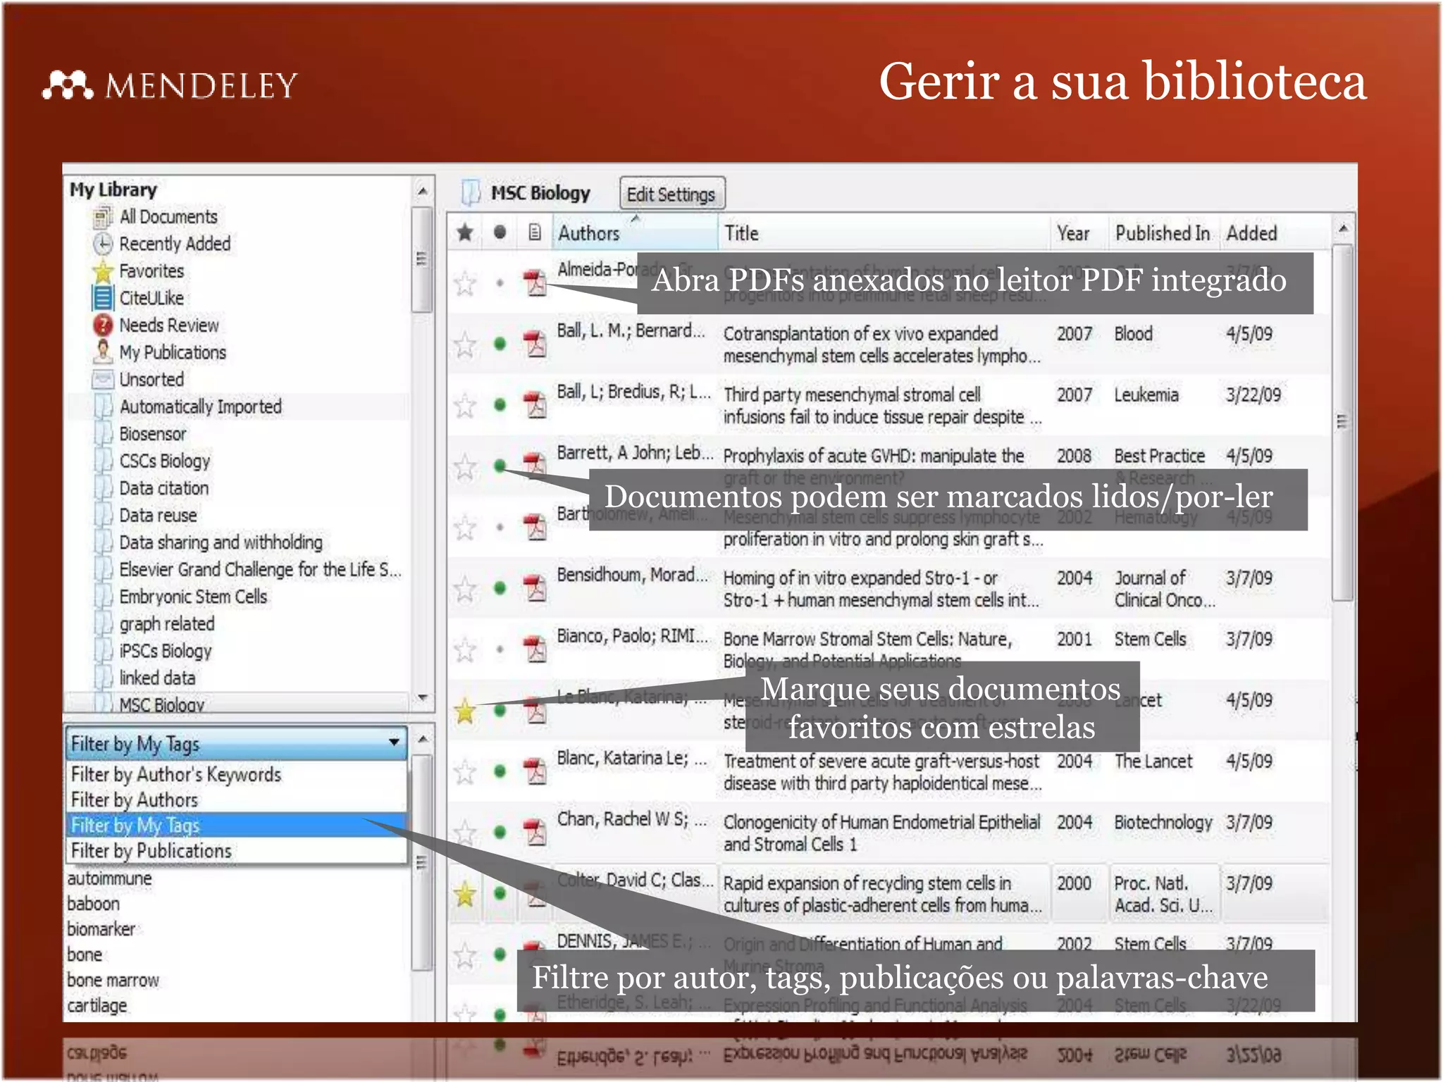Screen dimensions: 1443x1082
Task: Open Automatically Imported collection
Action: [x=201, y=406]
